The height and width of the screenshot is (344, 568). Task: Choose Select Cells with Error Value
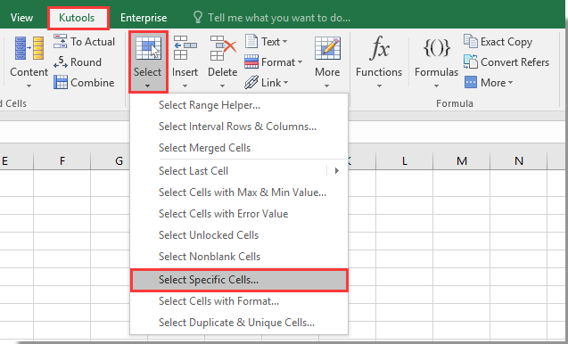(x=239, y=214)
